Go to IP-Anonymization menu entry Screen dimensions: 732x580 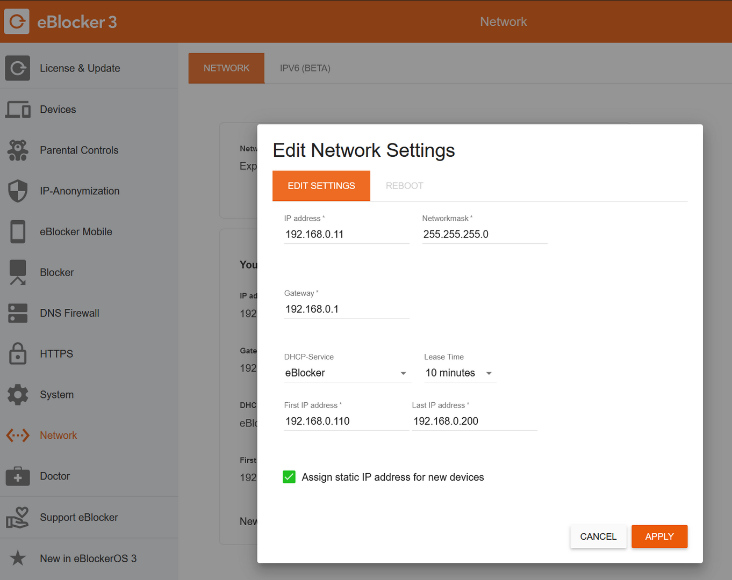[x=80, y=191]
